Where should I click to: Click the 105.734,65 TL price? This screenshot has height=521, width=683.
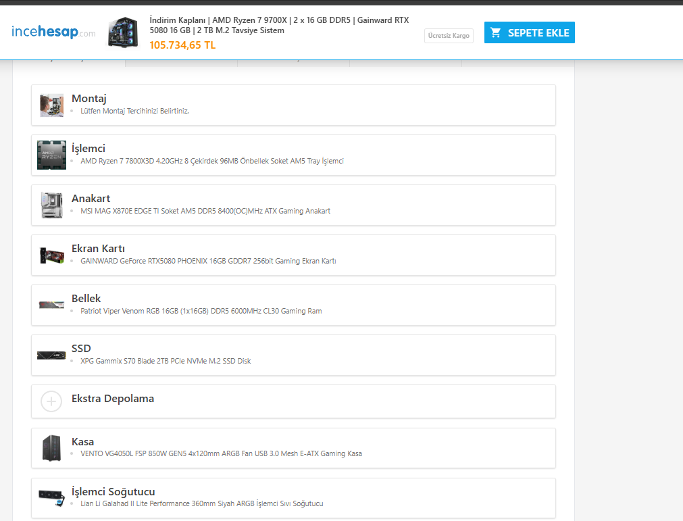[182, 45]
